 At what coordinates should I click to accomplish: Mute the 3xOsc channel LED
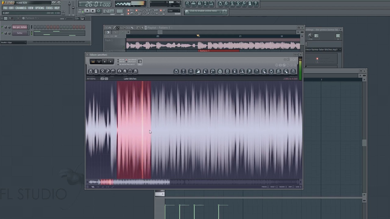[x=2, y=33]
